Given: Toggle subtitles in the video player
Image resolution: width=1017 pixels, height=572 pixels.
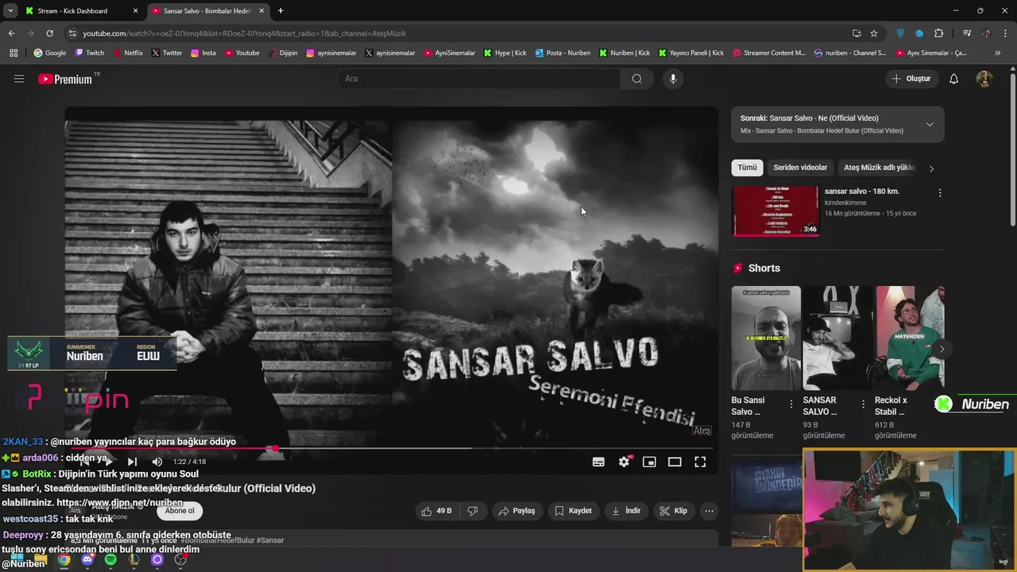Looking at the screenshot, I should click(598, 462).
